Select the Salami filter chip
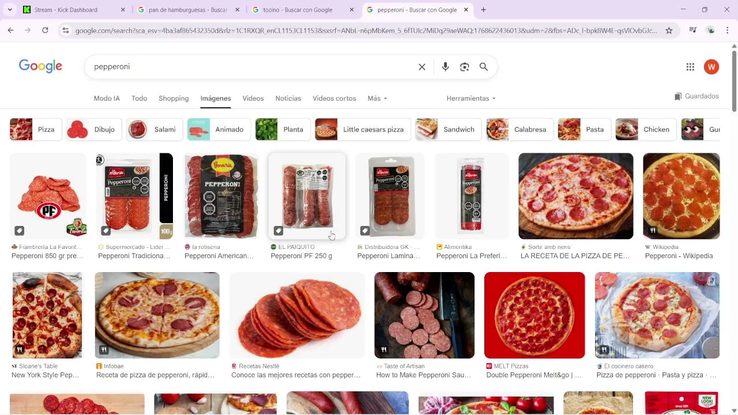Viewport: 738px width, 415px height. tap(155, 130)
